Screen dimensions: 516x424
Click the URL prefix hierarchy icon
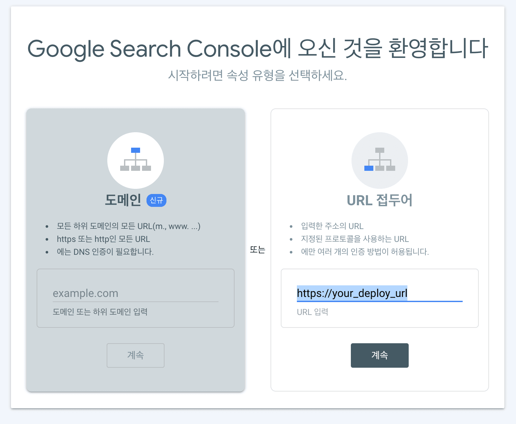click(380, 160)
